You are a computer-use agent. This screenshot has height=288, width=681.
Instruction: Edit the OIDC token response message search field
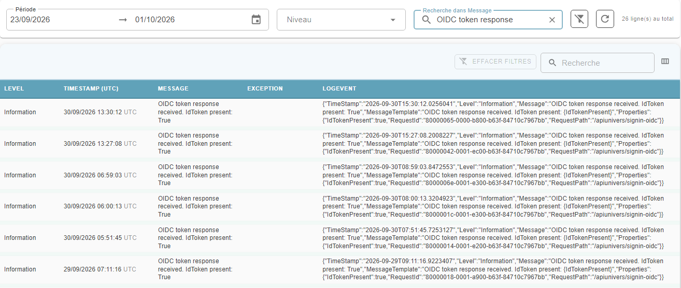488,20
